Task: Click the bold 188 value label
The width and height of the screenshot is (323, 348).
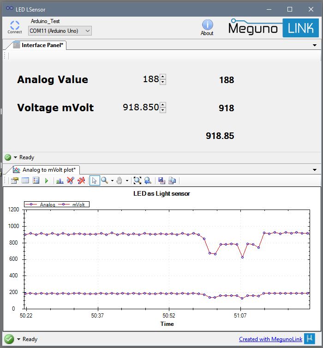Action: pos(227,80)
